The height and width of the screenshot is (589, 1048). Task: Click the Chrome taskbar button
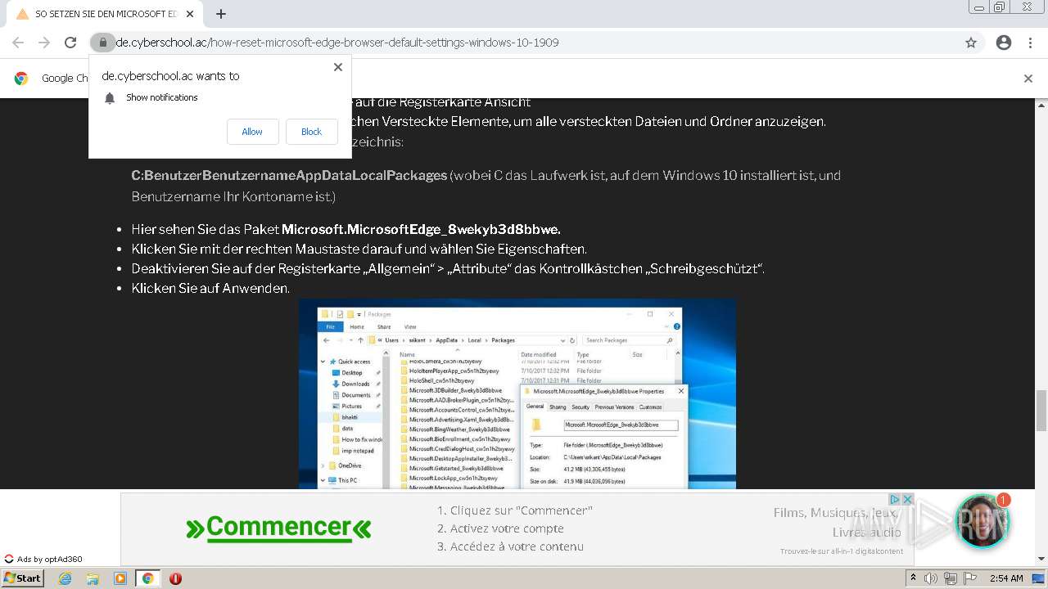pyautogui.click(x=147, y=578)
